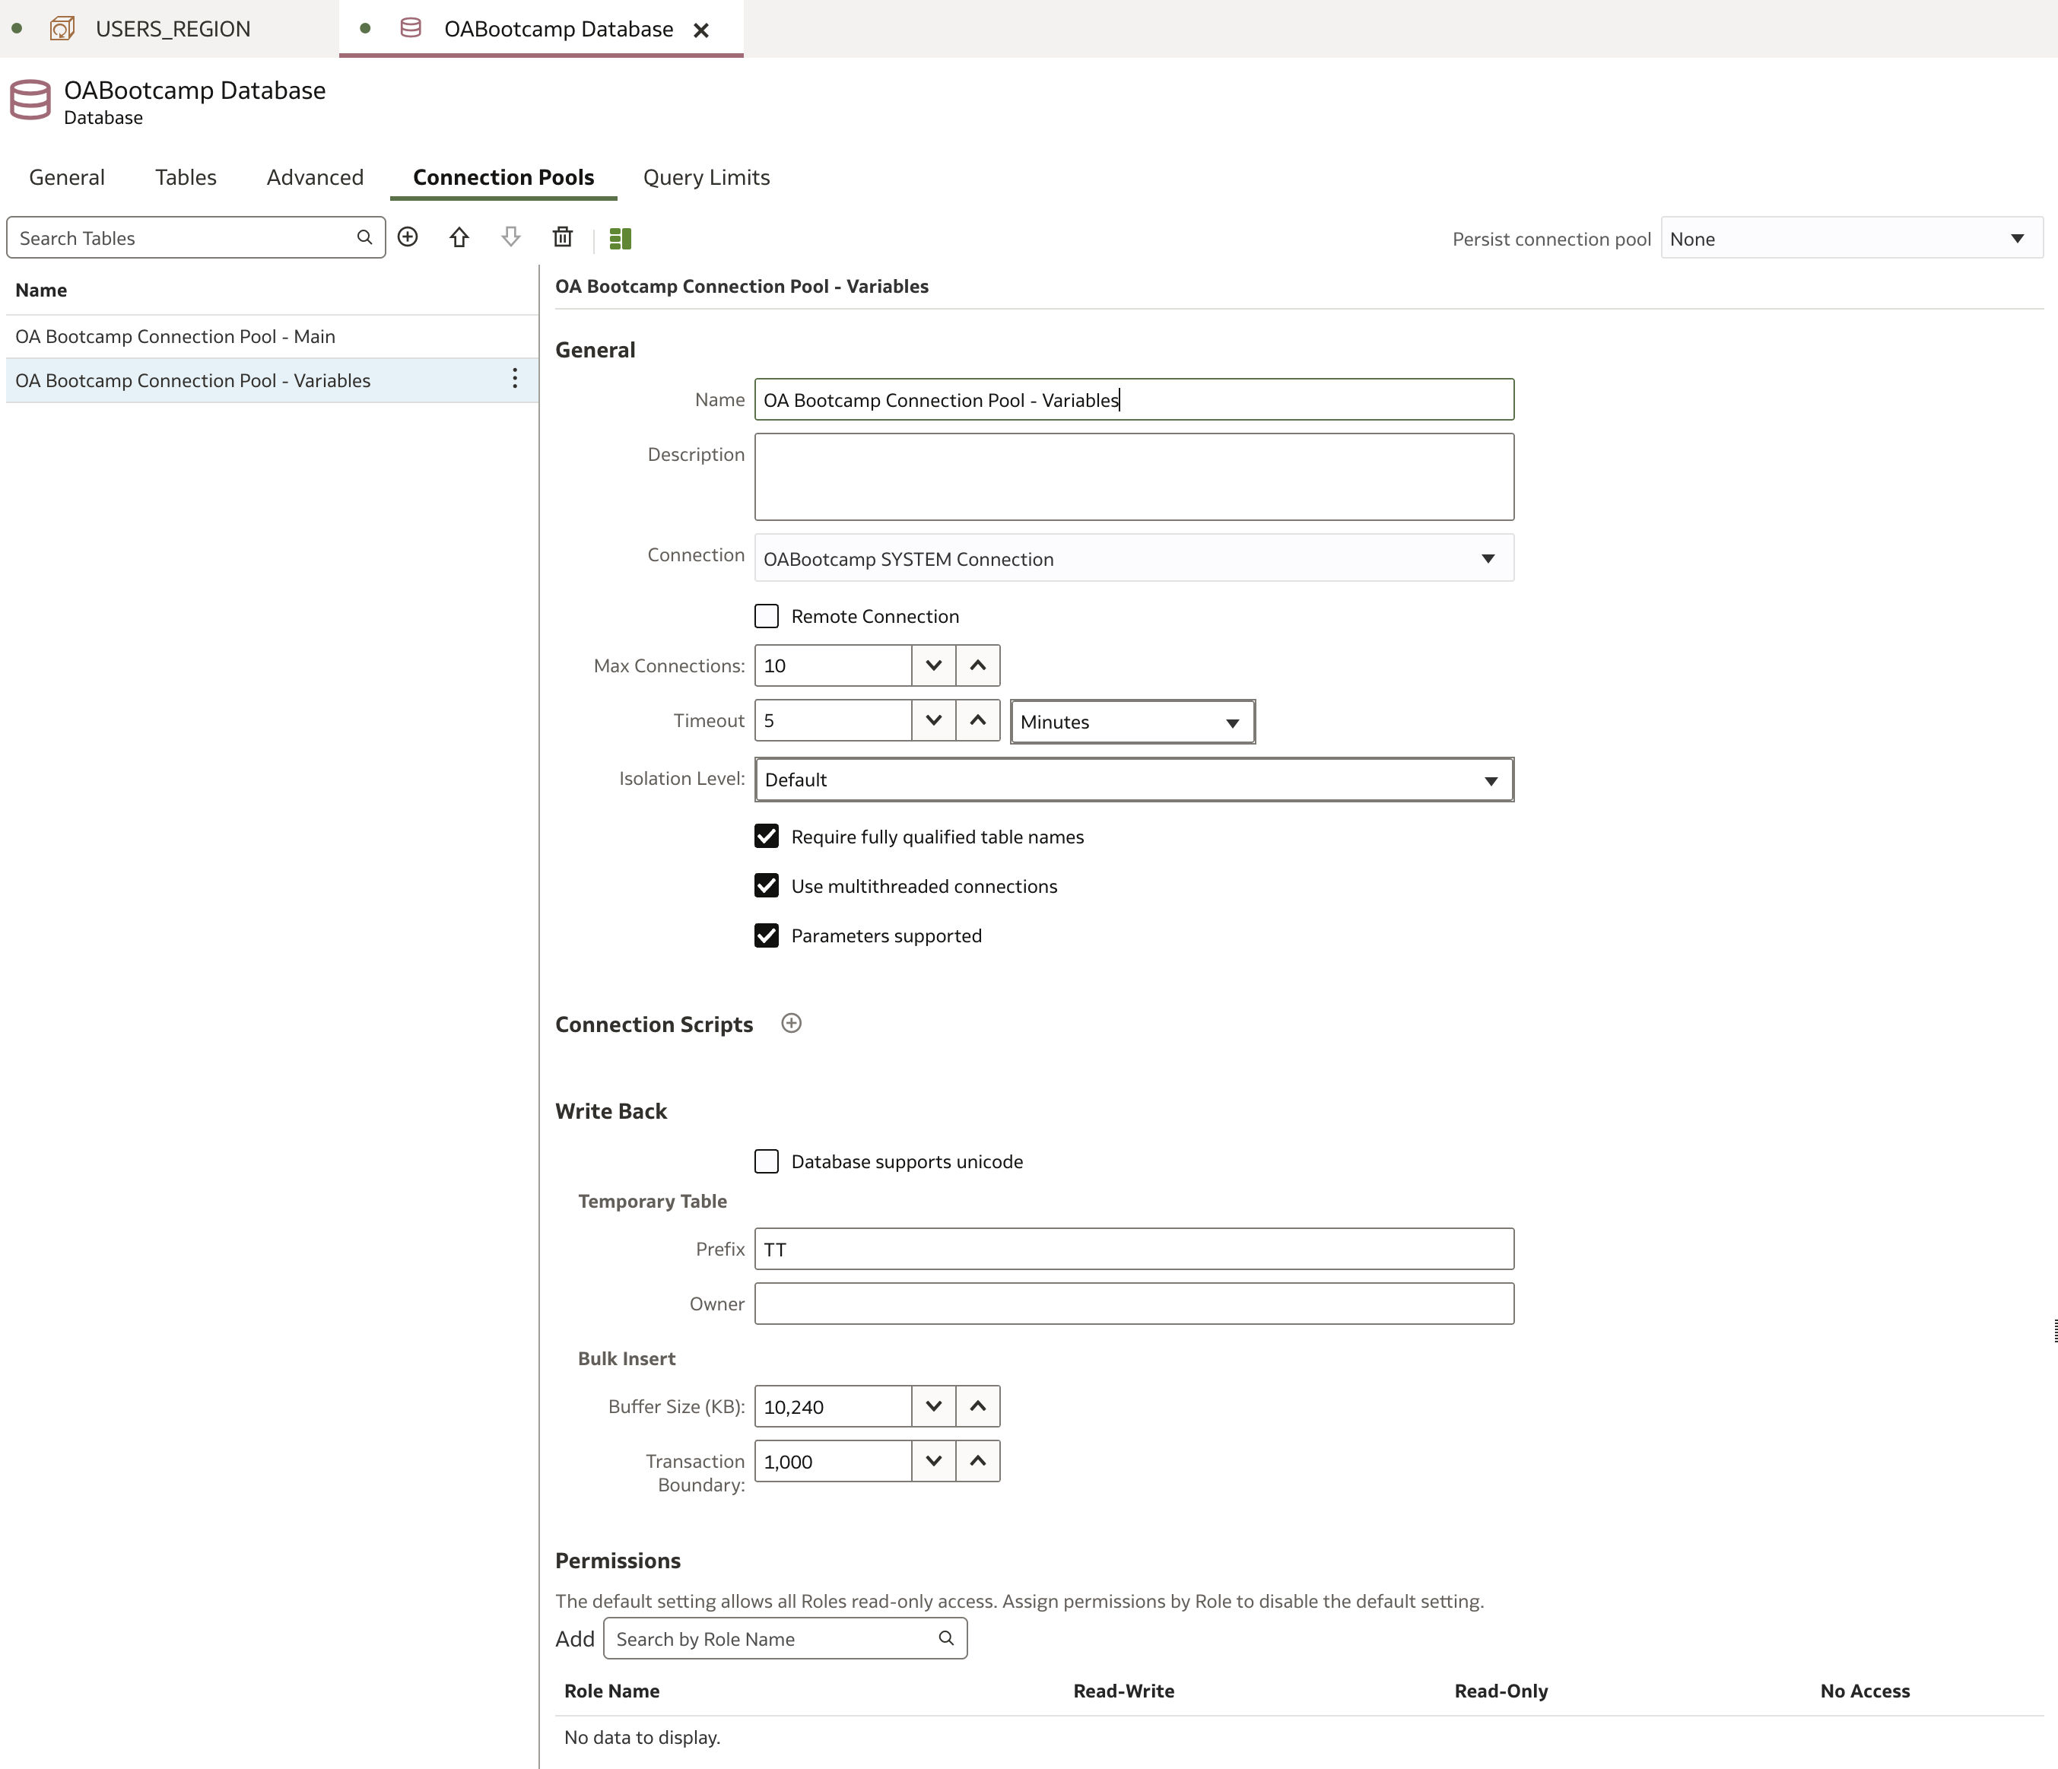The image size is (2058, 1769).
Task: Click the database icon beside the page title
Action: click(x=30, y=100)
